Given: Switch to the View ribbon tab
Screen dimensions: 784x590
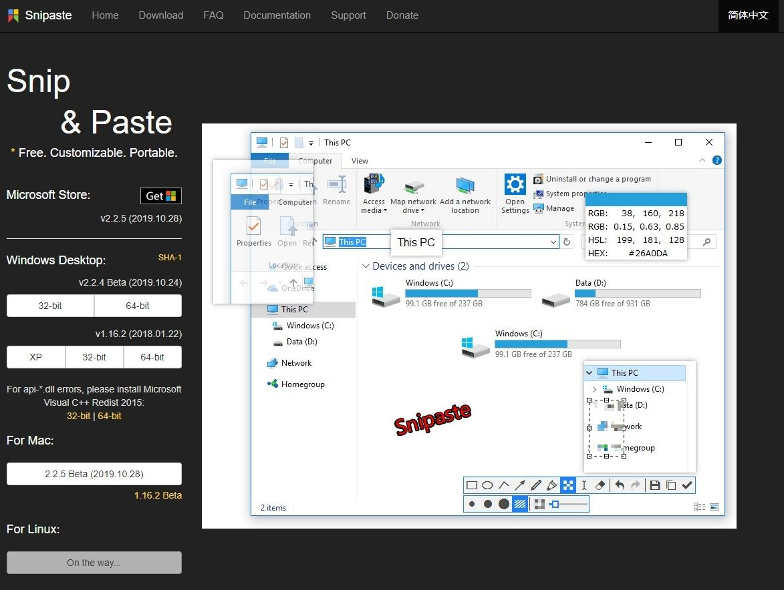Looking at the screenshot, I should (360, 161).
